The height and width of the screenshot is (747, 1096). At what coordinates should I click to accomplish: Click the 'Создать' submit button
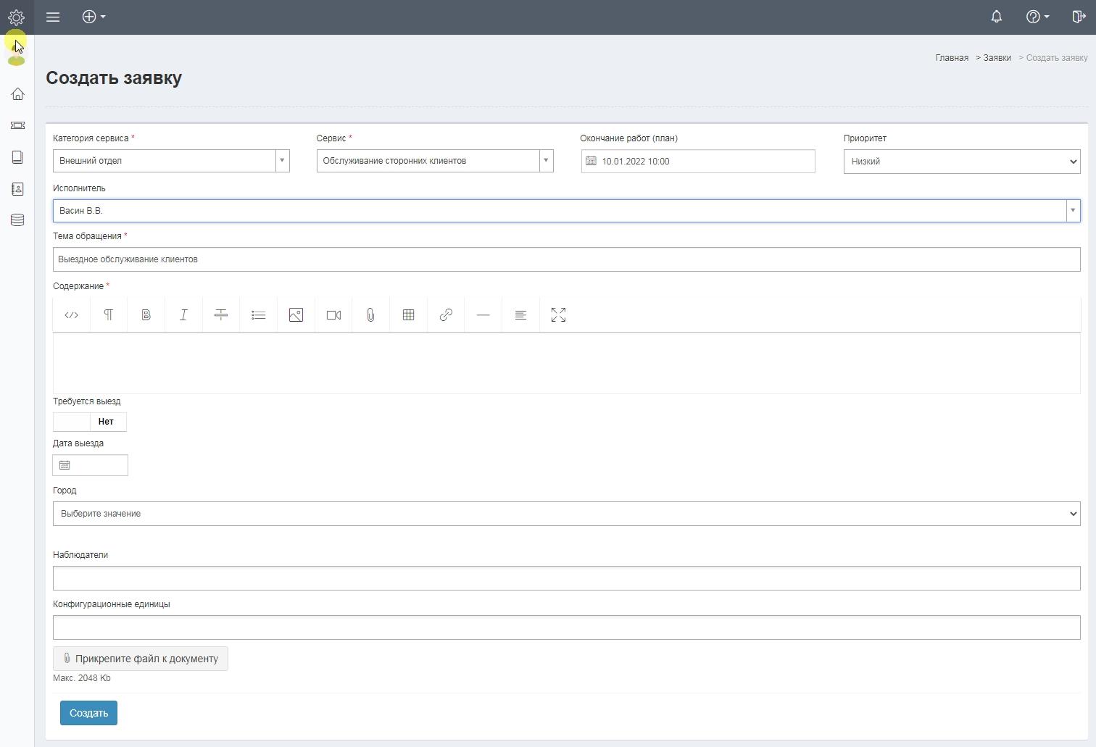(88, 713)
